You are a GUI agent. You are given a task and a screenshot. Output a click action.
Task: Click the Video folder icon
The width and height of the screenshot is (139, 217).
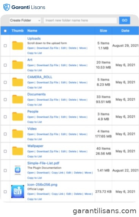(x=17, y=134)
